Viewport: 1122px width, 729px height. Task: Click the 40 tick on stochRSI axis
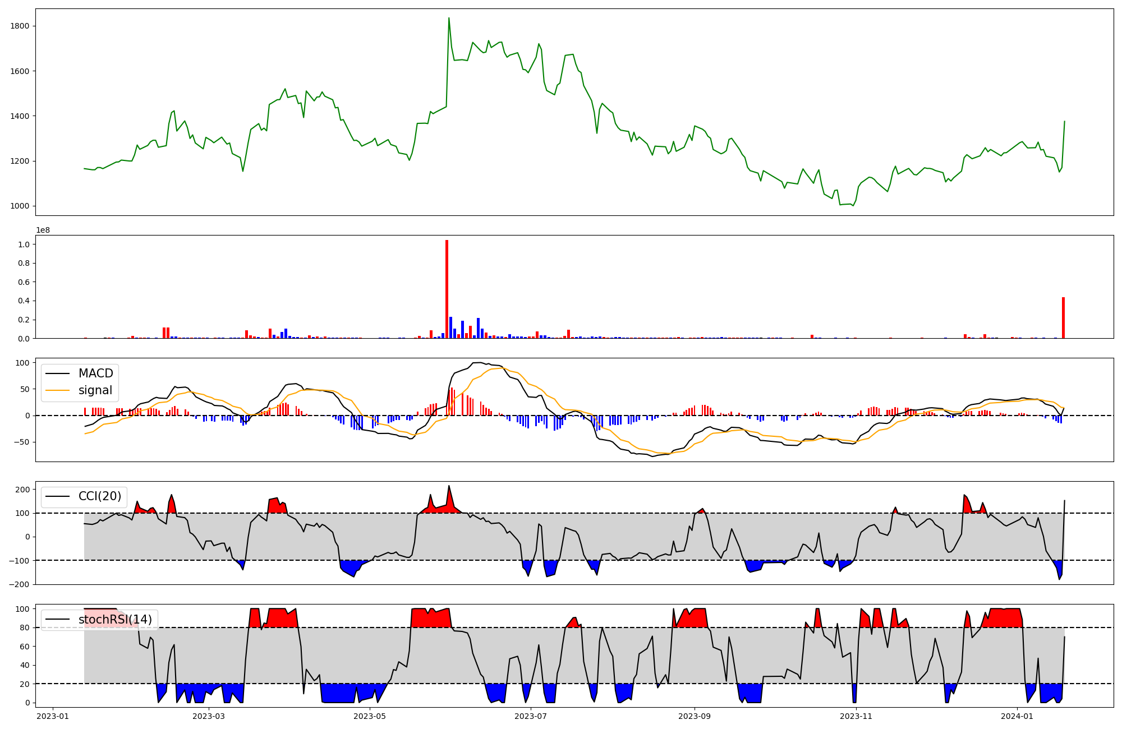(25, 666)
